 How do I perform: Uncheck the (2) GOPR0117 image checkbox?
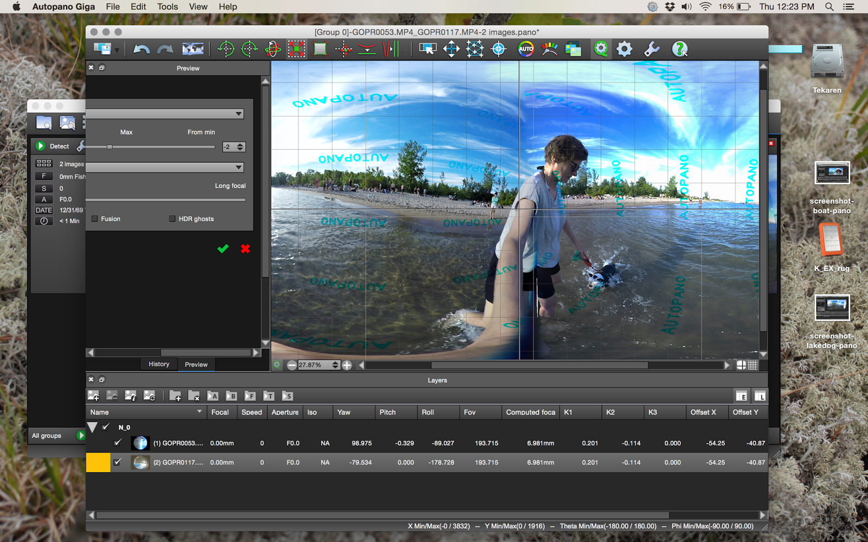pos(117,462)
